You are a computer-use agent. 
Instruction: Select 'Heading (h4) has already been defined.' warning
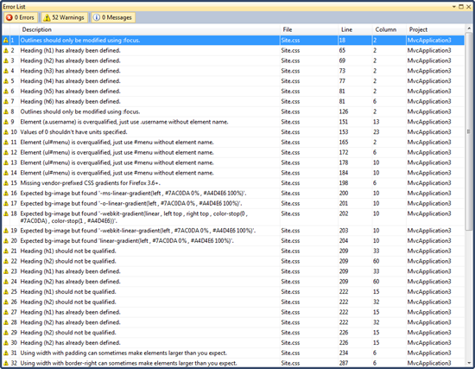[70, 81]
